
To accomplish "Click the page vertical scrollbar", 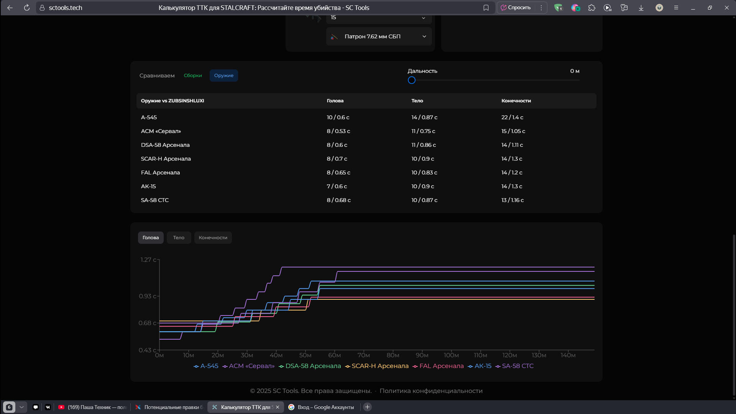I will tap(734, 314).
